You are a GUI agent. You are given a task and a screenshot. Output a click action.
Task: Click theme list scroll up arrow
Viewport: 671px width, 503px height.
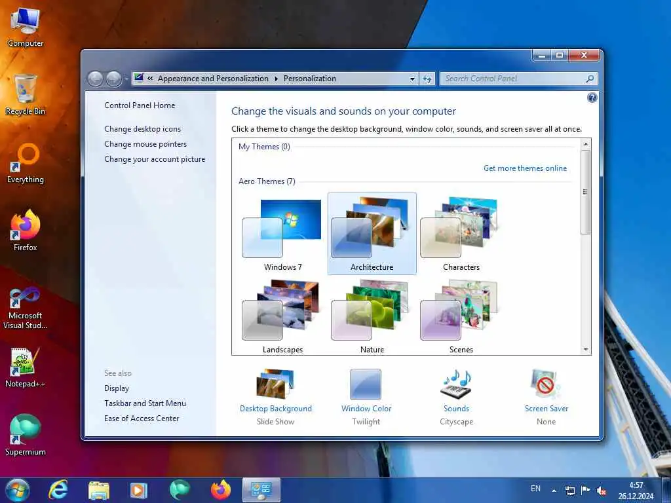click(x=586, y=144)
